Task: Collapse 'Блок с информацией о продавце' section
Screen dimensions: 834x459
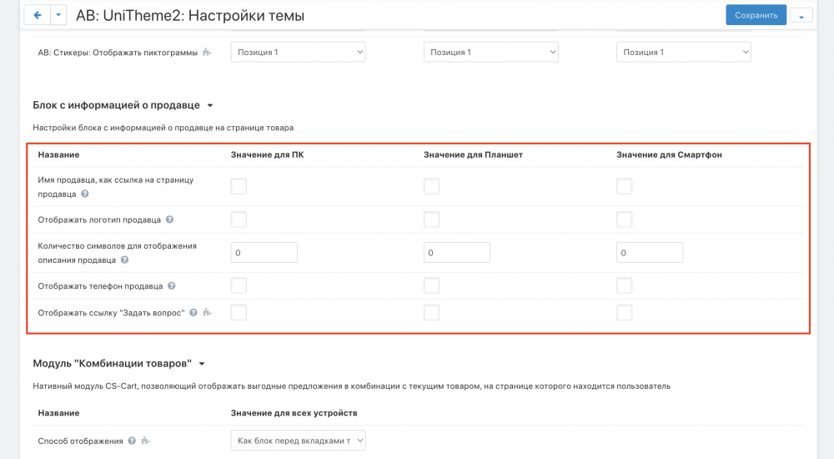Action: coord(210,106)
